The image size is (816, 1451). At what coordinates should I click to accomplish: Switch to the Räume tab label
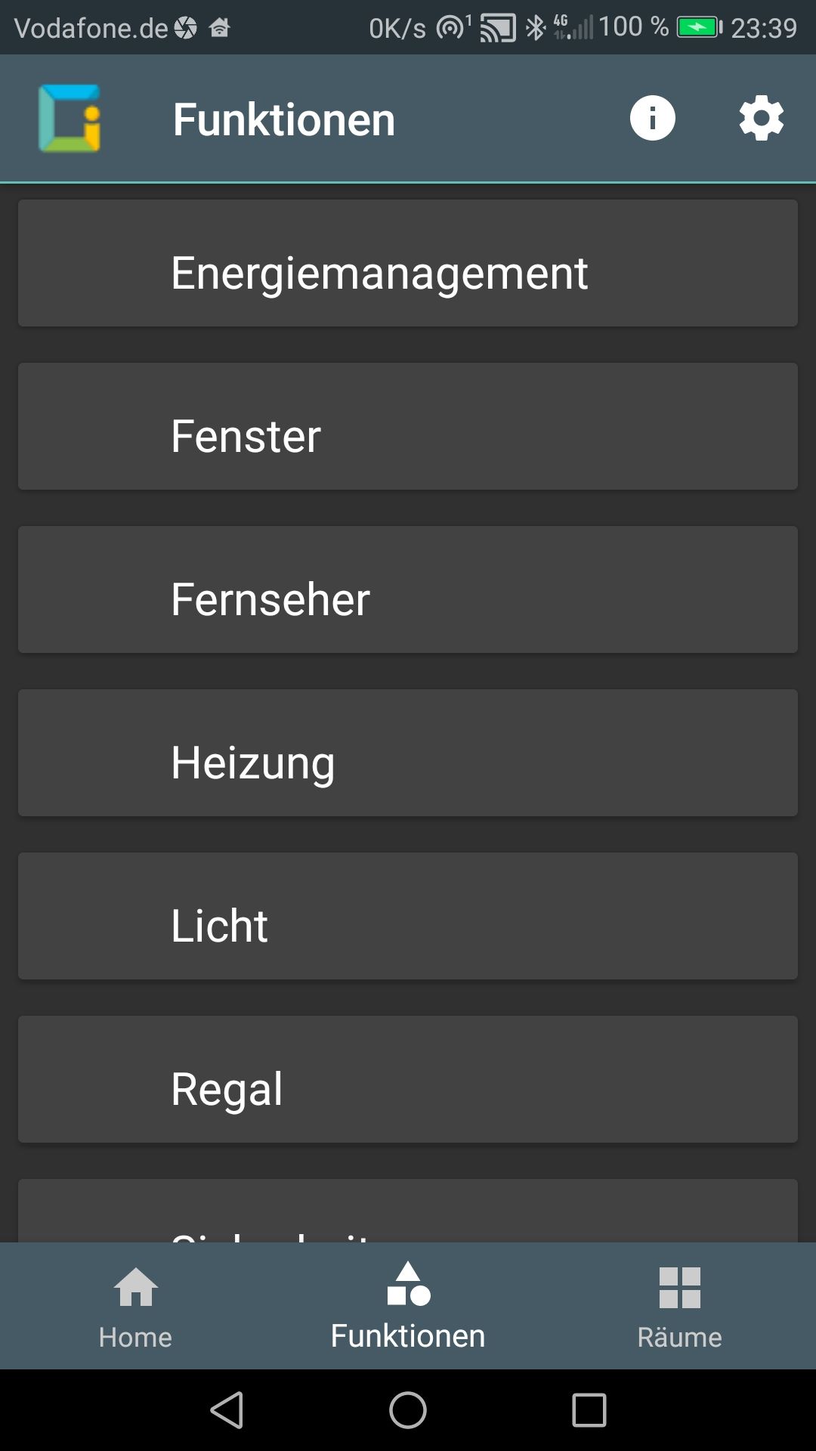(x=680, y=1337)
